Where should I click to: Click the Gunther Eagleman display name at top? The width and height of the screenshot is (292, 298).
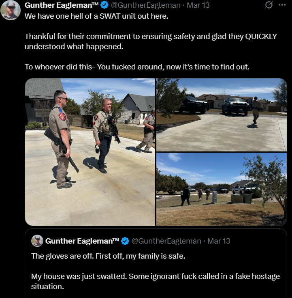[x=62, y=5]
